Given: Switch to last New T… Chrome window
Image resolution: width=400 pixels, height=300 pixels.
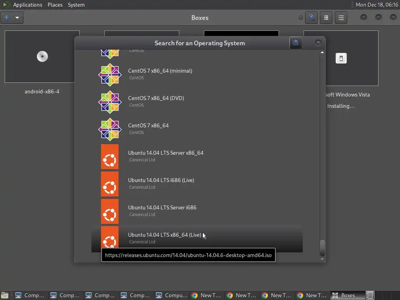Looking at the screenshot, I should point(312,295).
